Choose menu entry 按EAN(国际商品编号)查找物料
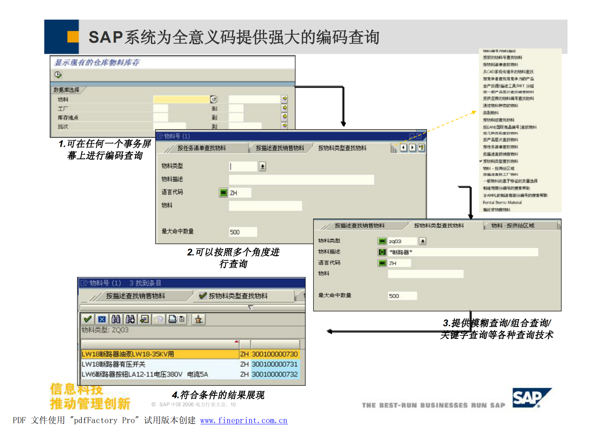The height and width of the screenshot is (432, 611). pyautogui.click(x=509, y=127)
